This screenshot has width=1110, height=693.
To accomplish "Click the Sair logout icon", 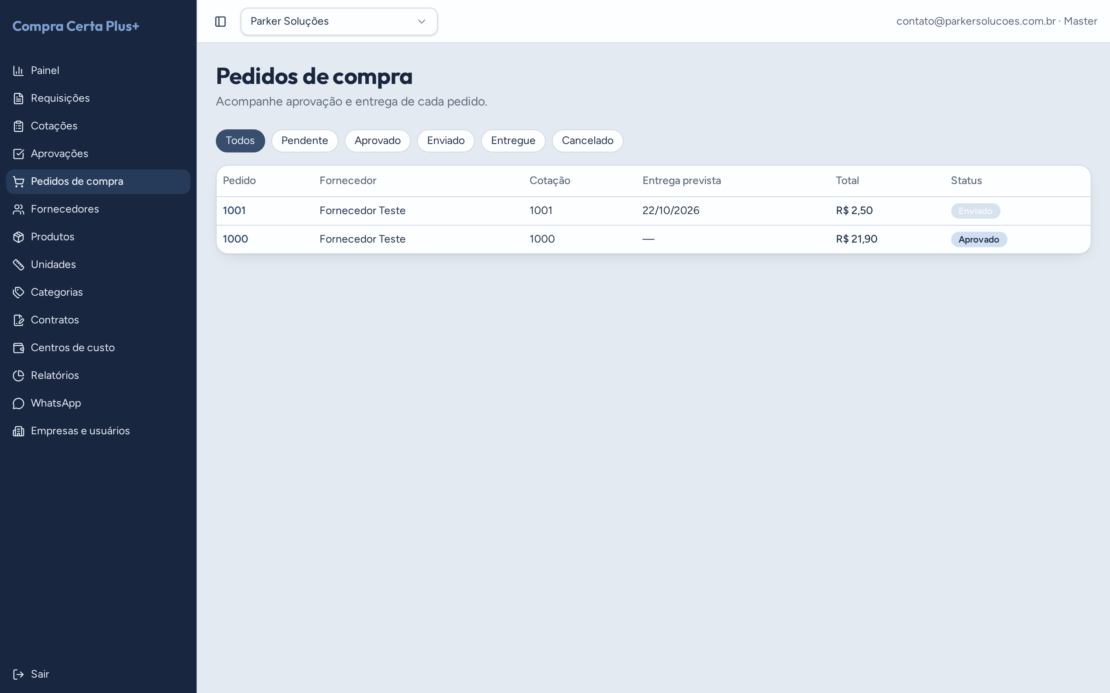I will (x=18, y=674).
